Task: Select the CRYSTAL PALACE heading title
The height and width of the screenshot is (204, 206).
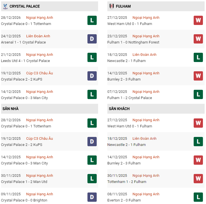Action: [x=25, y=6]
